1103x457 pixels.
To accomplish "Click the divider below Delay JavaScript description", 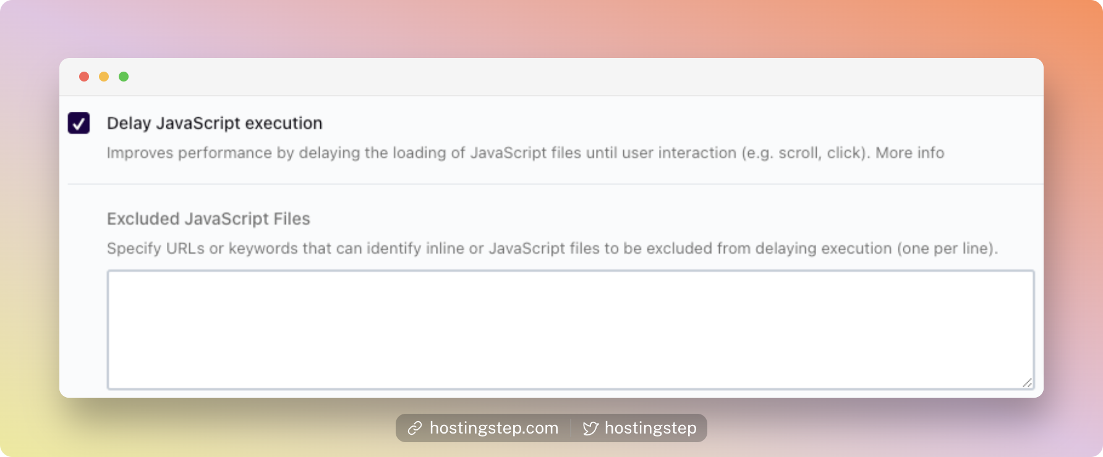I will tap(555, 184).
